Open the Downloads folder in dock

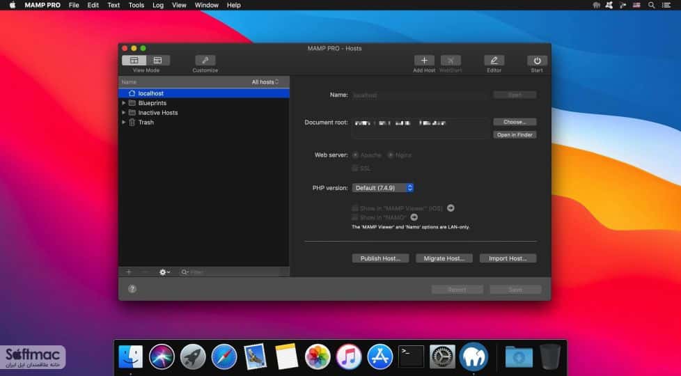tap(519, 357)
